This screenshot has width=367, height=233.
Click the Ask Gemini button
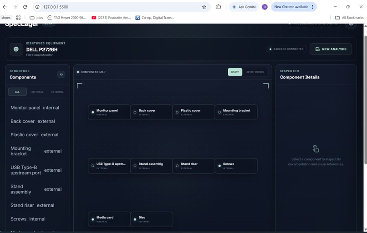click(x=244, y=7)
